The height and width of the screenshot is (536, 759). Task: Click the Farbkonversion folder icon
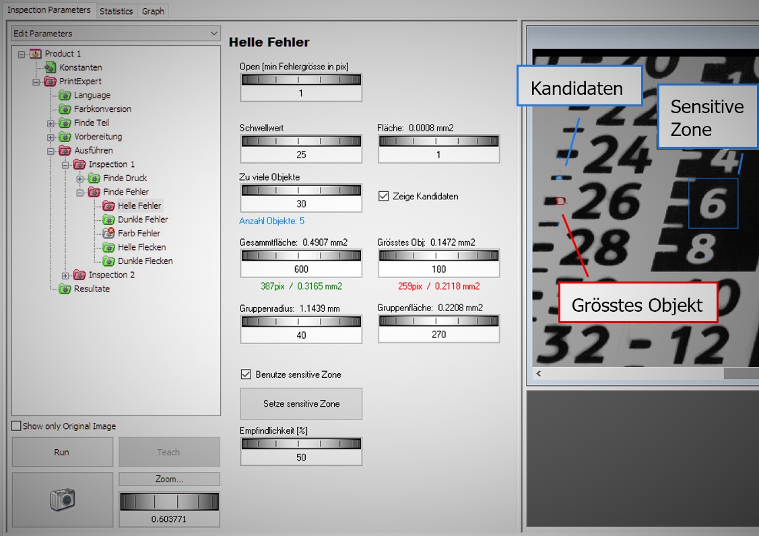(65, 109)
